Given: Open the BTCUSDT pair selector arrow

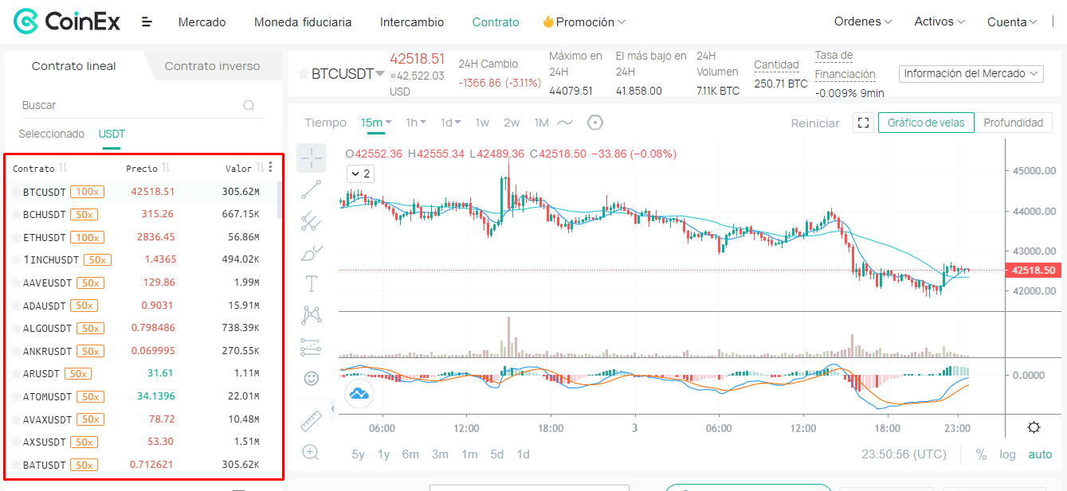Looking at the screenshot, I should pos(380,74).
